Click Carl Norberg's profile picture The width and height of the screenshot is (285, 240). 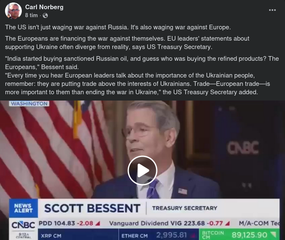point(13,11)
